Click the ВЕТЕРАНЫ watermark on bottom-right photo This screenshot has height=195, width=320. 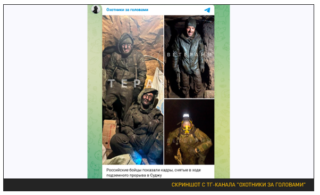189,141
